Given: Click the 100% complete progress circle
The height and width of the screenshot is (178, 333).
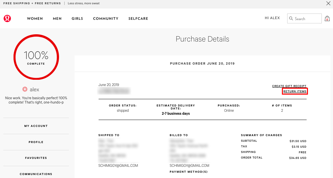Looking at the screenshot, I should pos(36,57).
